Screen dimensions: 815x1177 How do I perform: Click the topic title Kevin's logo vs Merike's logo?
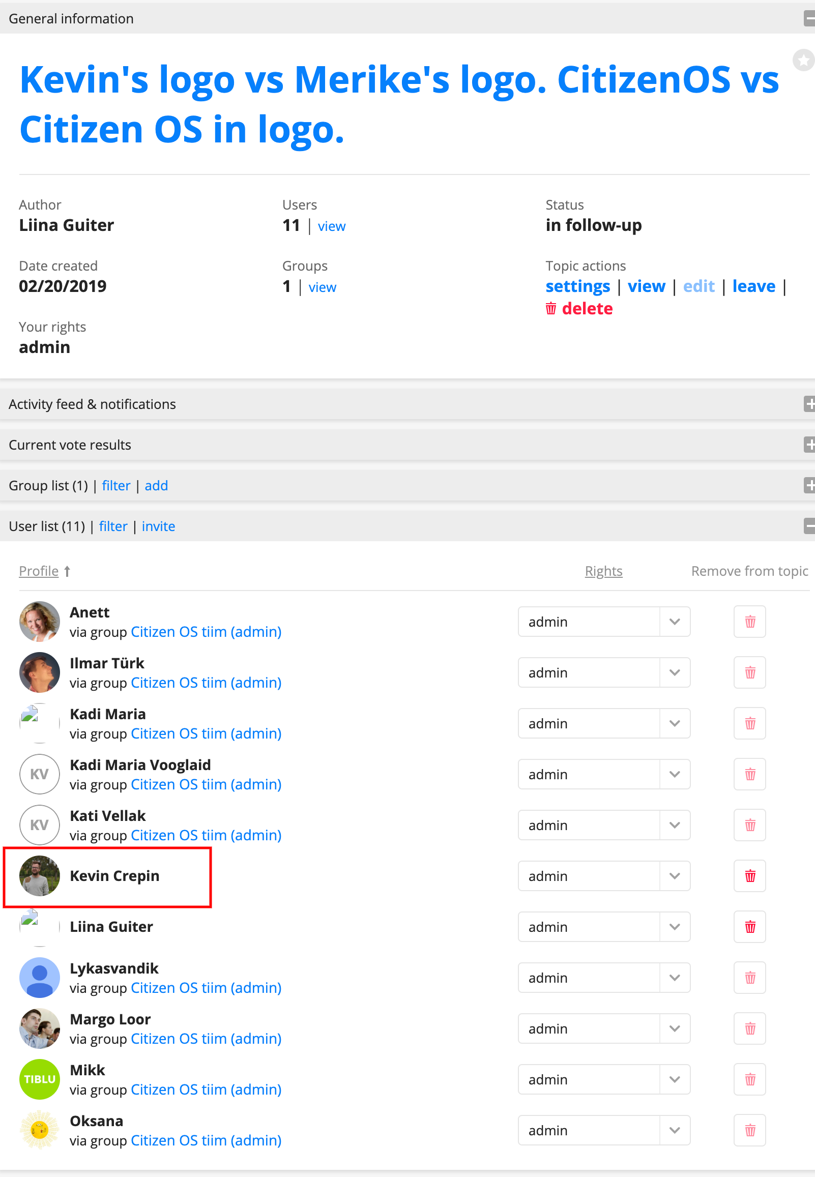pyautogui.click(x=399, y=104)
